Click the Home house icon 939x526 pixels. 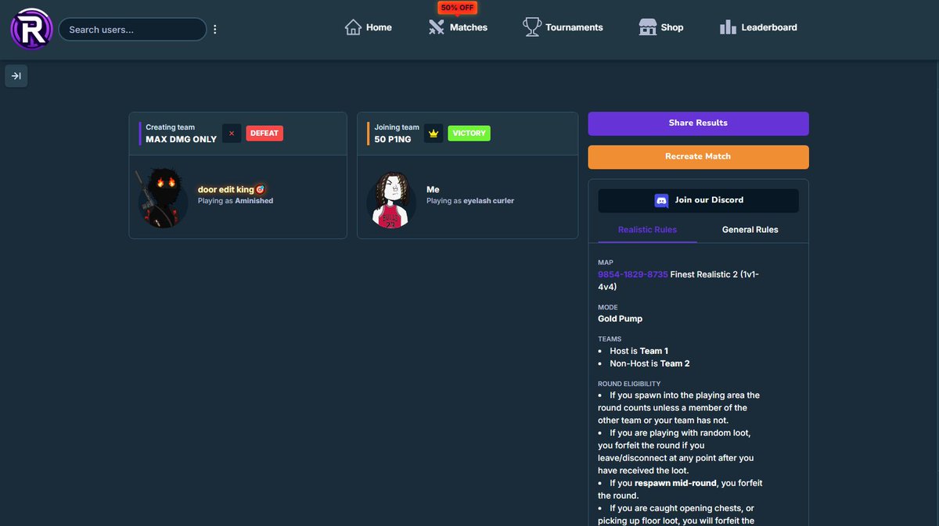tap(353, 27)
